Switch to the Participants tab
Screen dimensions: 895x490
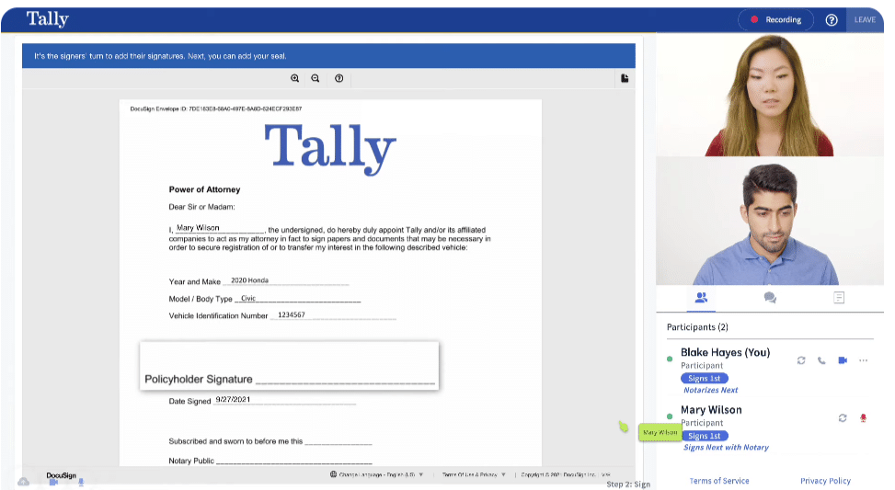tap(701, 297)
